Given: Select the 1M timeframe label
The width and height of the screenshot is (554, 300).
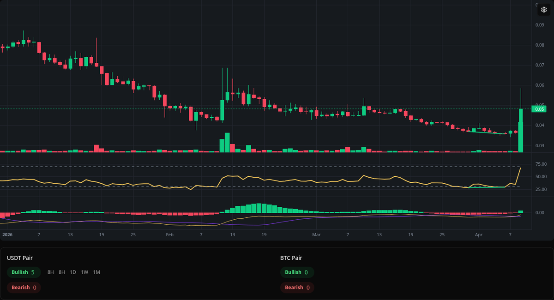Looking at the screenshot, I should pyautogui.click(x=96, y=272).
